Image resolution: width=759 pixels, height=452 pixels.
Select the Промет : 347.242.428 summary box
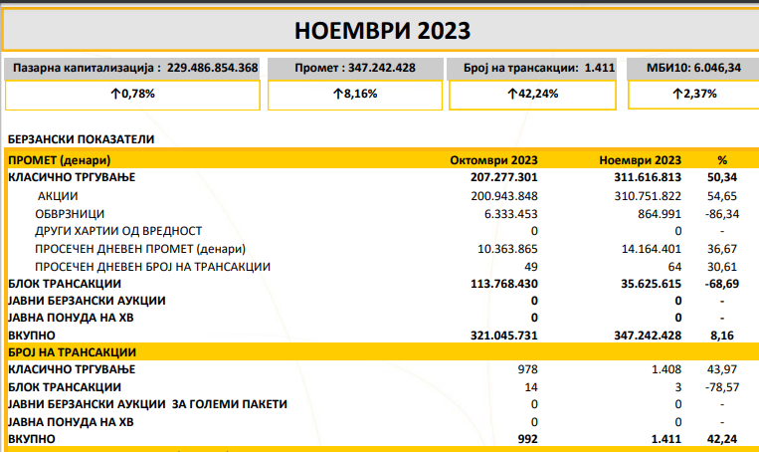point(354,68)
